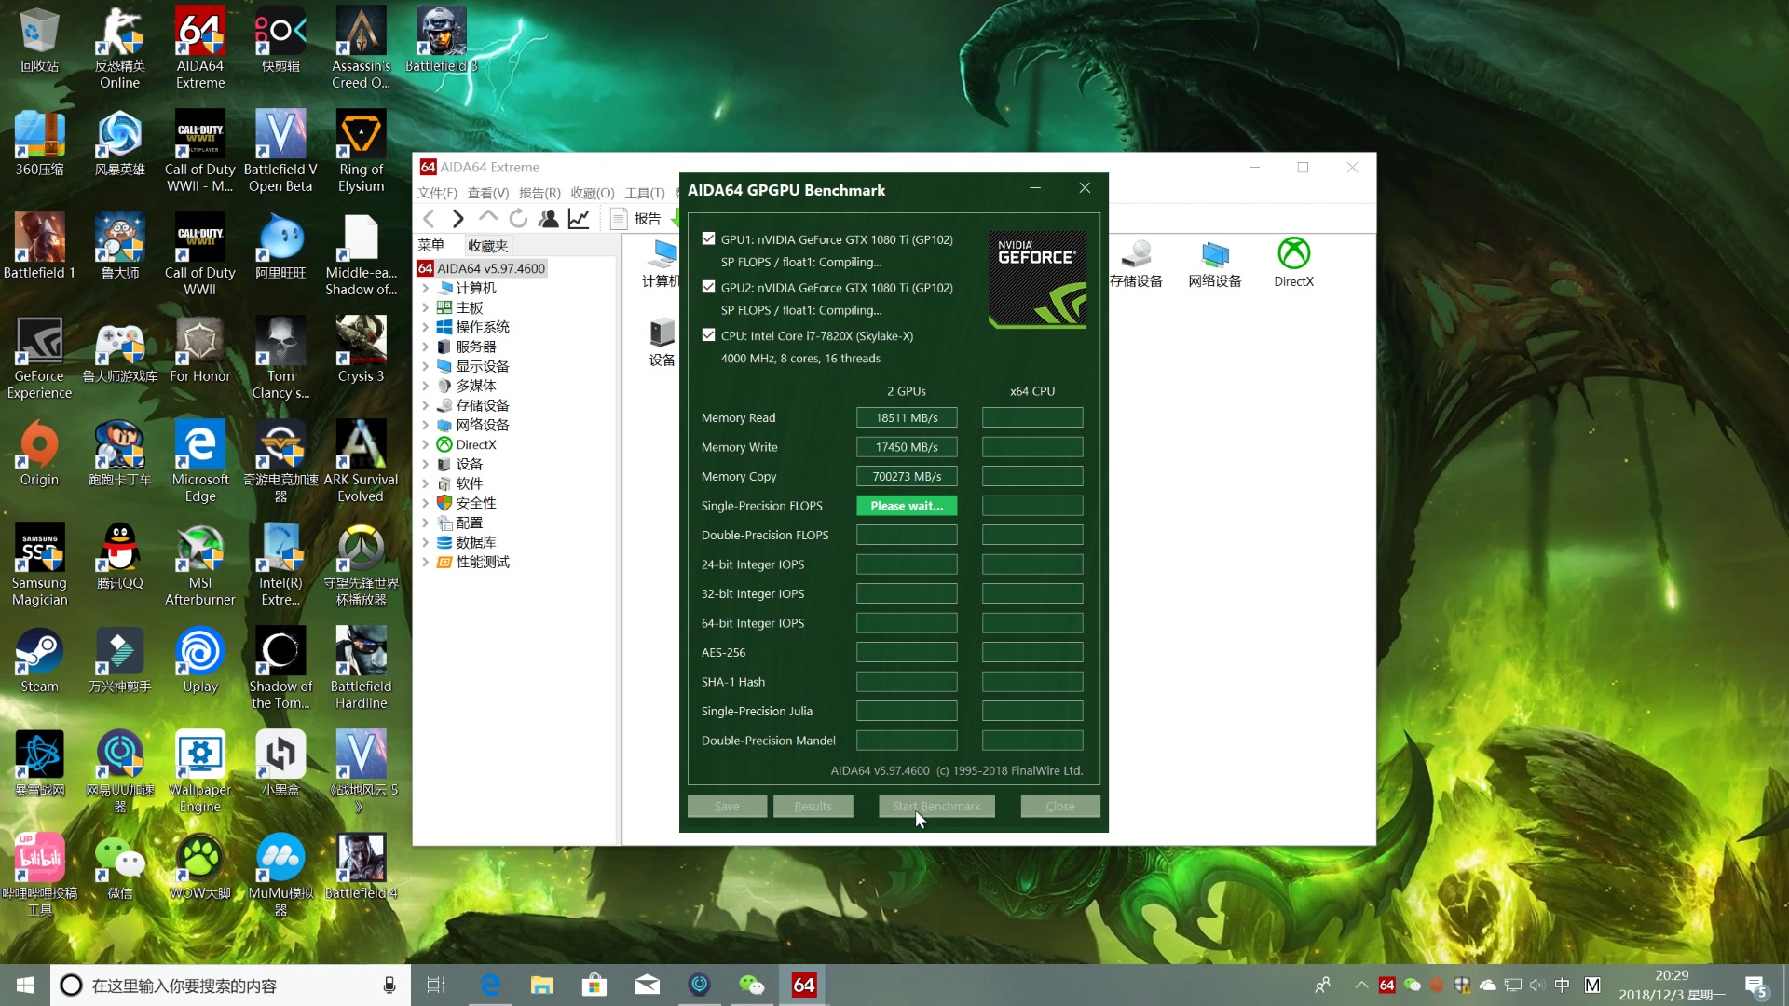Click File Explorer icon in taskbar
1789x1006 pixels.
(x=542, y=985)
